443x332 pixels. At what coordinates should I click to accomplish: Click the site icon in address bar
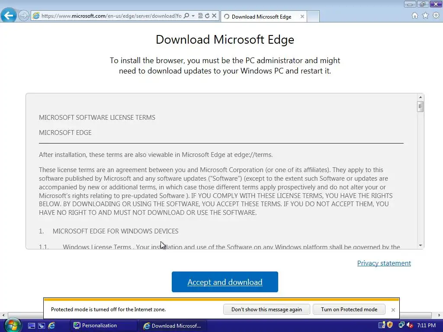pyautogui.click(x=36, y=16)
